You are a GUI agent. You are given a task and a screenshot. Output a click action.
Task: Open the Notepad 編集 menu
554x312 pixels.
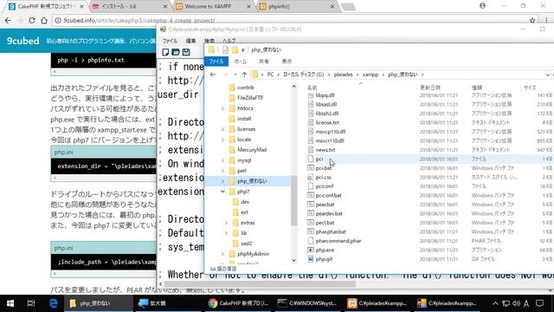point(190,41)
